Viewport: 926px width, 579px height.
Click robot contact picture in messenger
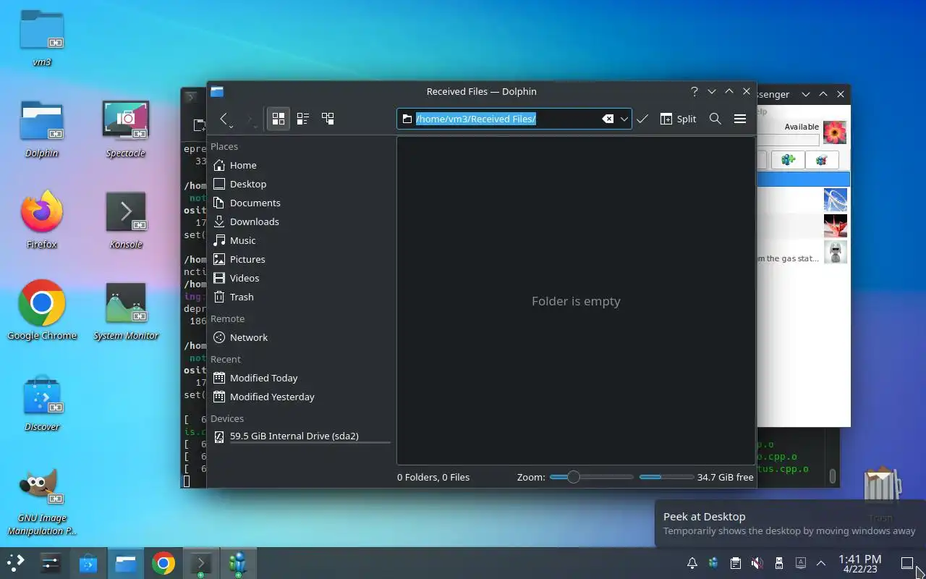tap(836, 252)
